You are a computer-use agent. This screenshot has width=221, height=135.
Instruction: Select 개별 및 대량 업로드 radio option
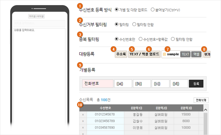(117, 10)
